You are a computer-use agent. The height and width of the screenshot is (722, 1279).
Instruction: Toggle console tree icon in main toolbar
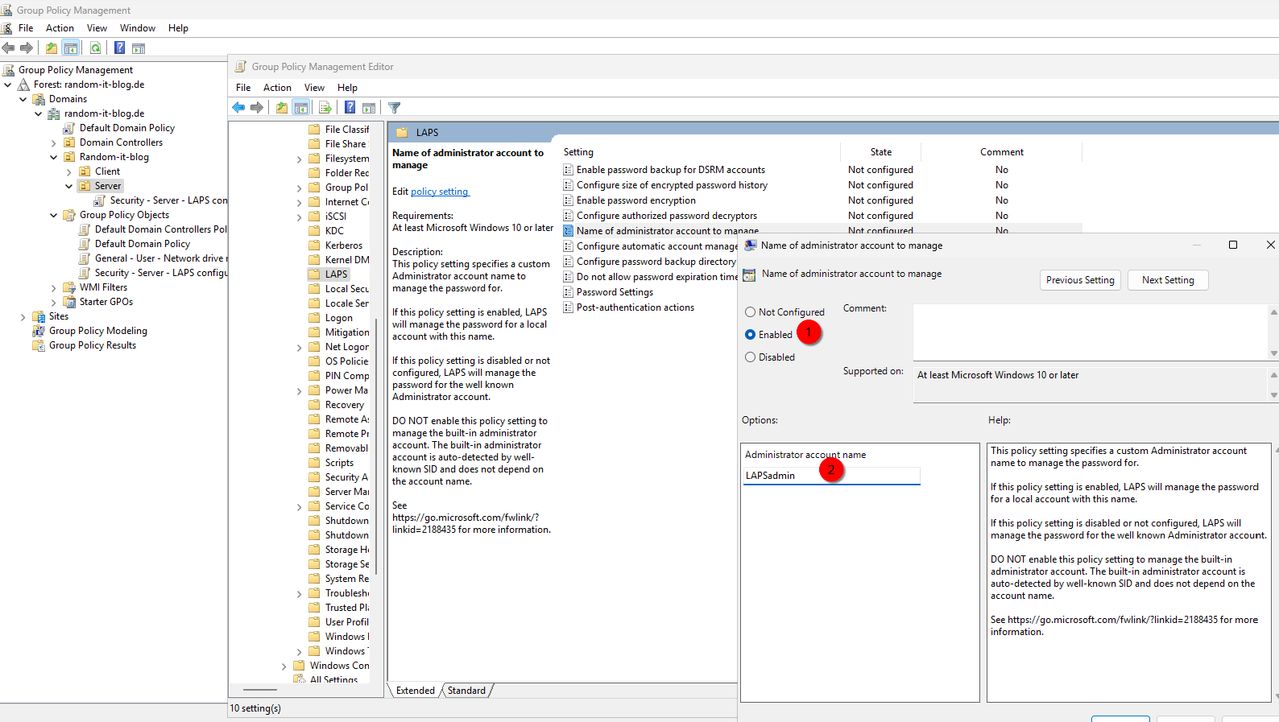[x=71, y=48]
